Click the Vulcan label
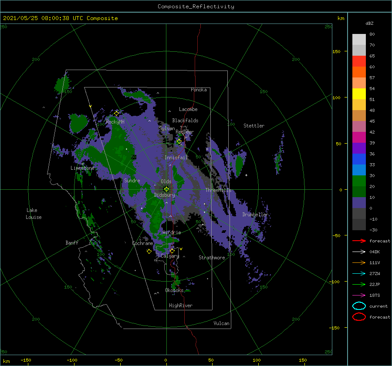392x366 pixels. click(221, 323)
